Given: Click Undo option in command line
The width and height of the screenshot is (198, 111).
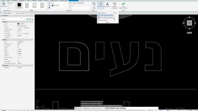Looking at the screenshot, I should (117, 108).
